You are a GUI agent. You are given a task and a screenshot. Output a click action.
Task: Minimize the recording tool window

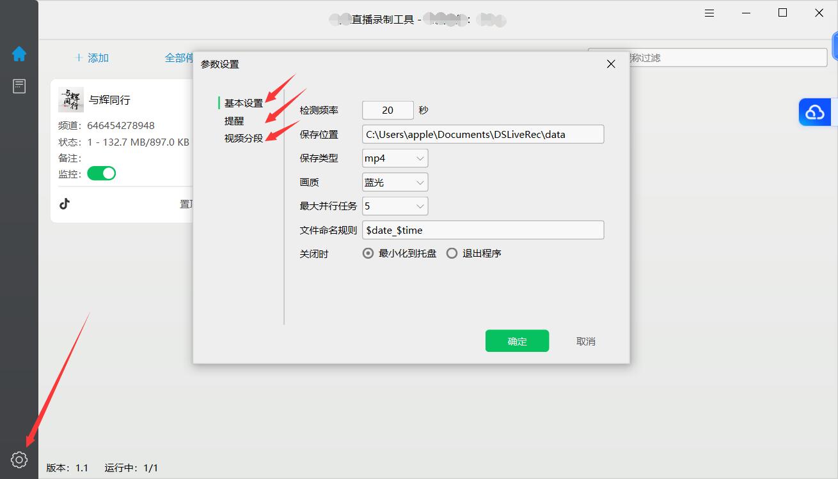click(747, 13)
